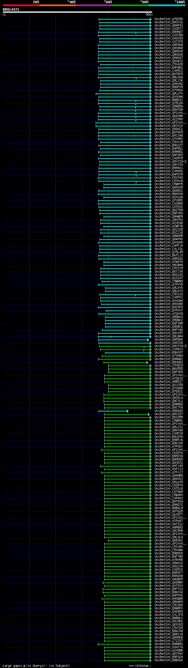Click the yellow gap marker on B9HHD7 row

tap(136, 33)
